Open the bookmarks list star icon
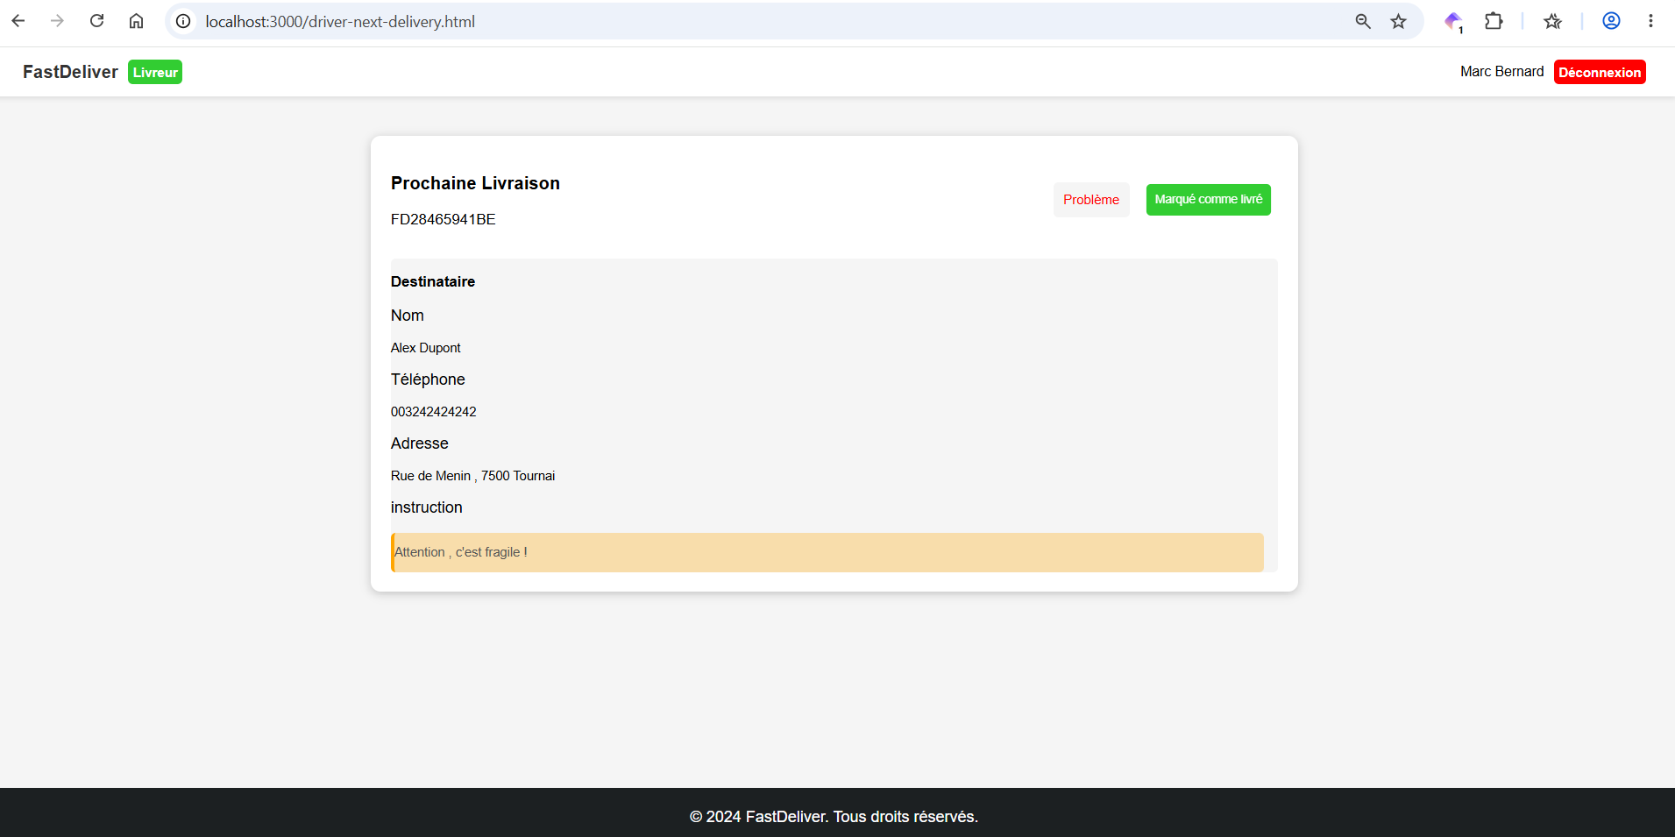Viewport: 1675px width, 837px height. pos(1553,21)
